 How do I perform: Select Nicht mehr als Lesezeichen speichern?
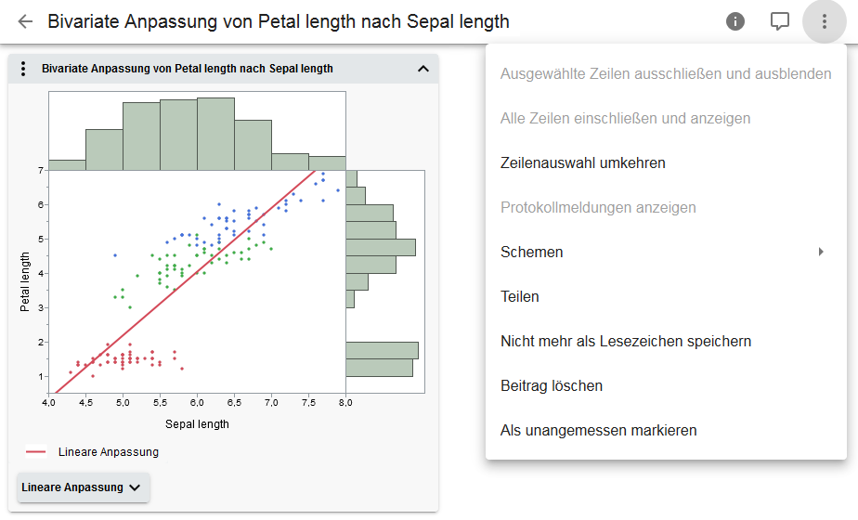tap(625, 341)
